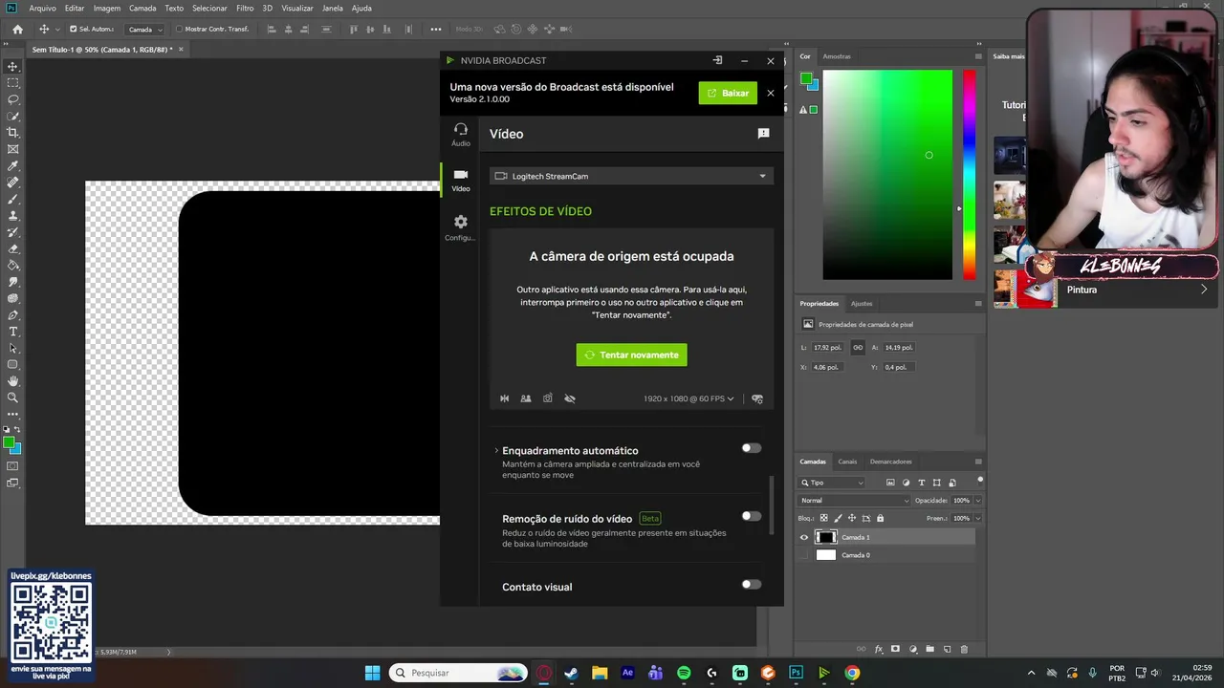Viewport: 1224px width, 688px height.
Task: Dismiss the Broadcast update banner
Action: coord(771,93)
